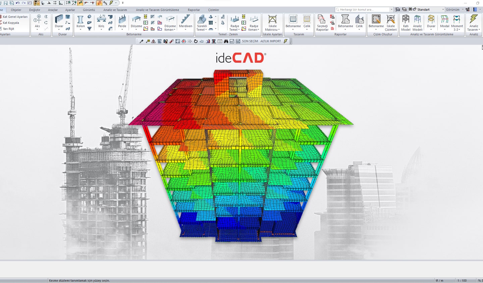Switch to the Araçlar tab
The width and height of the screenshot is (483, 283).
click(x=53, y=10)
